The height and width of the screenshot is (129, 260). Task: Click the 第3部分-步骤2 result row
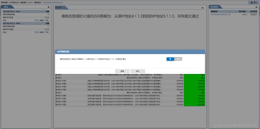[x=130, y=99]
